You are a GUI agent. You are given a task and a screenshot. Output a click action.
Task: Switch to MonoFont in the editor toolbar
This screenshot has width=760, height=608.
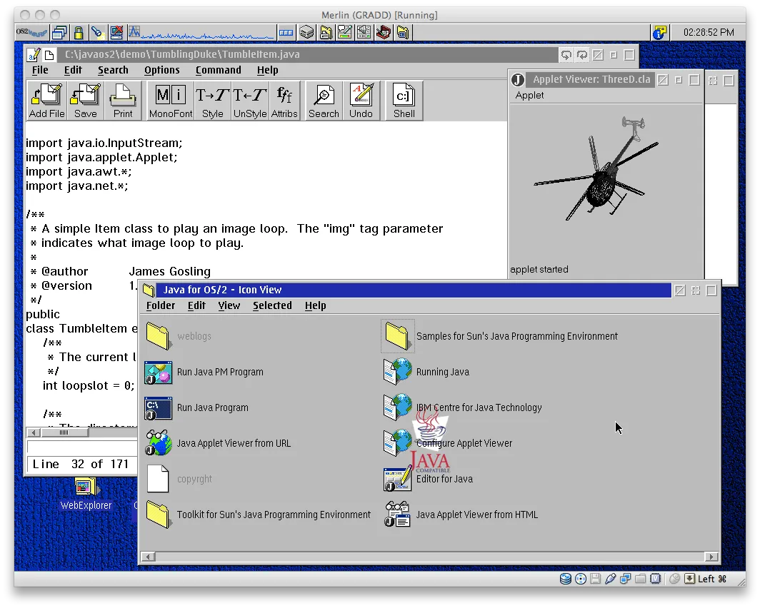point(171,101)
